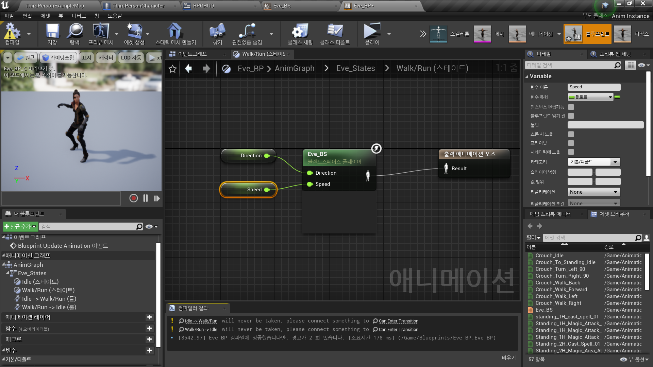Switch to 스켈레톤 (Skeleton) mode icon
The height and width of the screenshot is (367, 653).
pyautogui.click(x=438, y=34)
